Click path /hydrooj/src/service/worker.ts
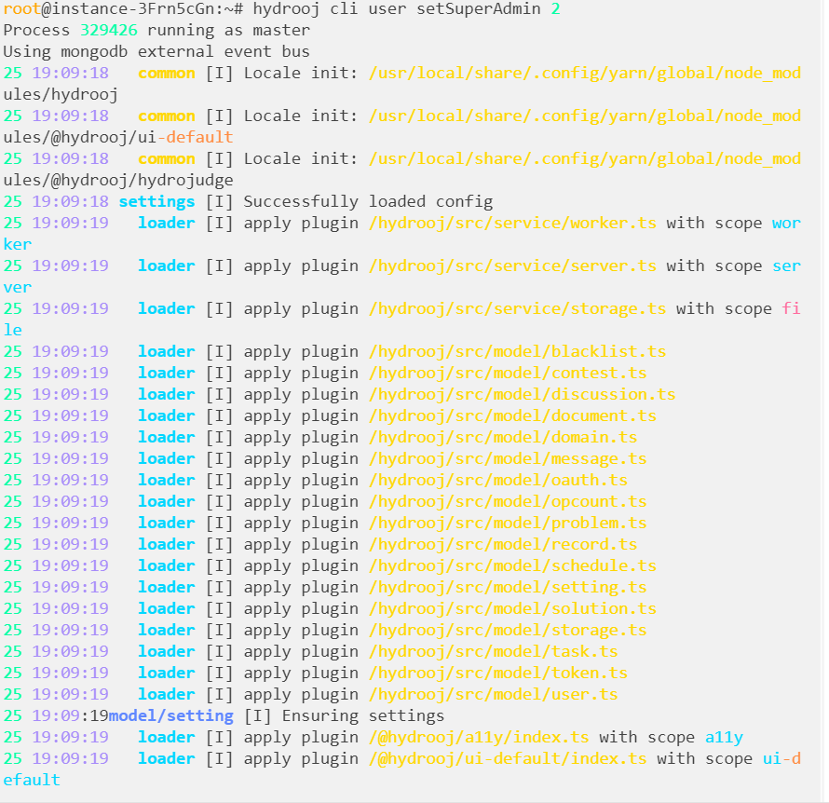This screenshot has height=803, width=829. tap(512, 223)
